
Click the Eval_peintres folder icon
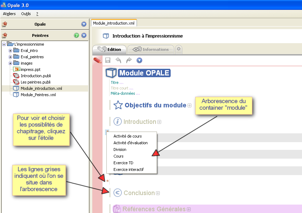click(17, 57)
